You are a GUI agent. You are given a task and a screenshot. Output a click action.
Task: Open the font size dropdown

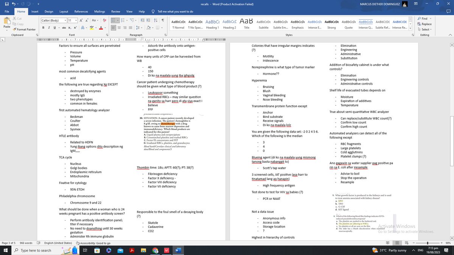click(x=77, y=20)
